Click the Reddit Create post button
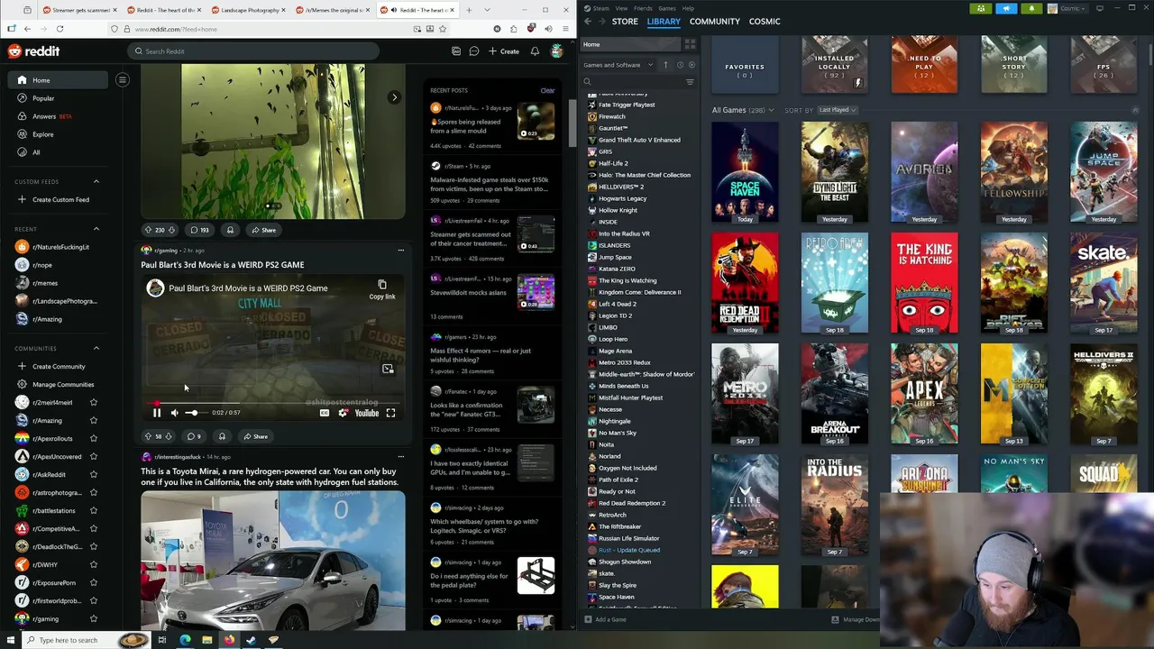1154x649 pixels. (504, 51)
